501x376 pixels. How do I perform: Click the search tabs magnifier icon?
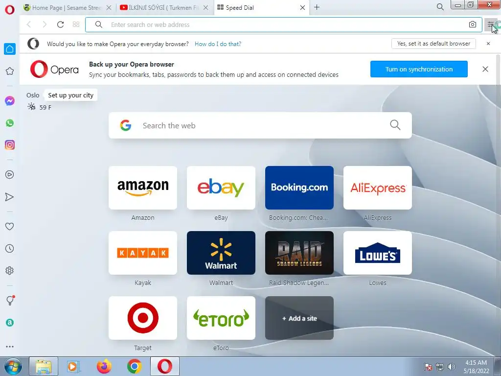pos(440,7)
